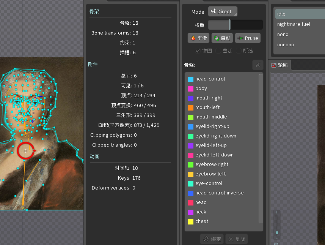The image size is (325, 245).
Task: Click the 'Bone transforms: 18' statistic
Action: pyautogui.click(x=115, y=33)
